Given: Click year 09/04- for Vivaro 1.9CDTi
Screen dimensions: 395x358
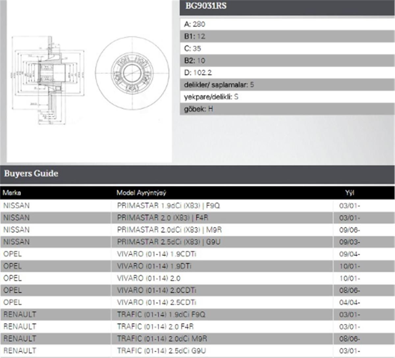Looking at the screenshot, I should coord(350,254).
